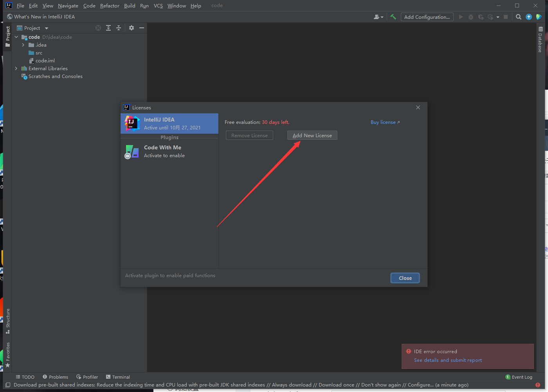The height and width of the screenshot is (392, 548).
Task: Open the Event Log tab
Action: point(519,377)
